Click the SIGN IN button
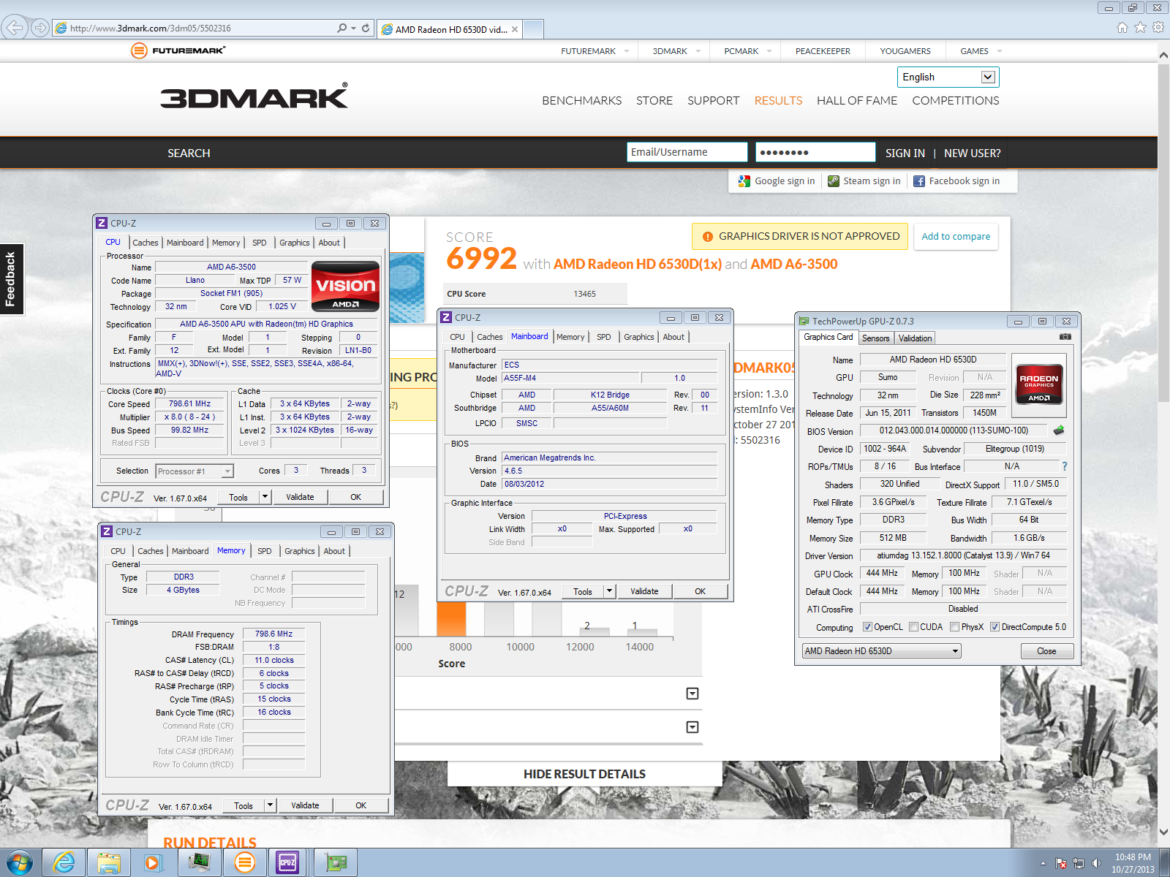Image resolution: width=1170 pixels, height=877 pixels. pyautogui.click(x=905, y=153)
